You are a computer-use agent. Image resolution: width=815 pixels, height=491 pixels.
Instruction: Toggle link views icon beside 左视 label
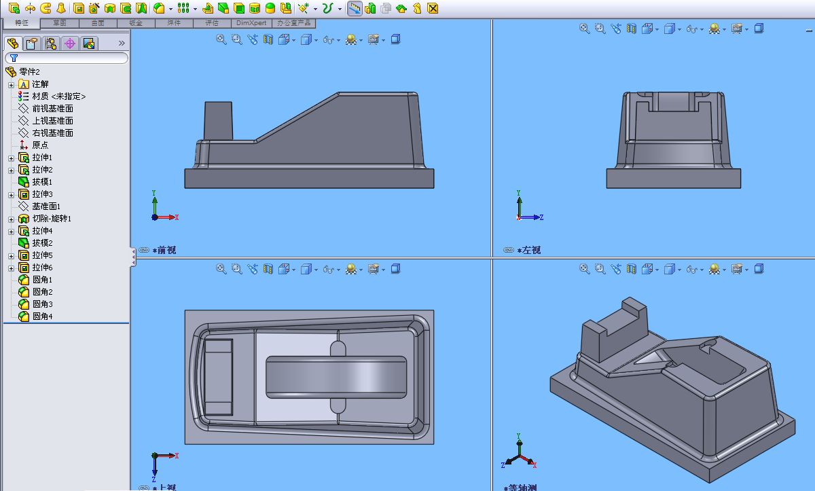[508, 250]
